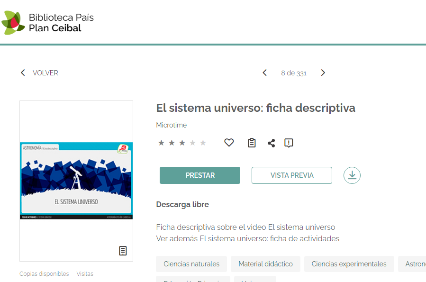Viewport: 426px width, 282px height.
Task: Rate the item two stars
Action: click(172, 143)
